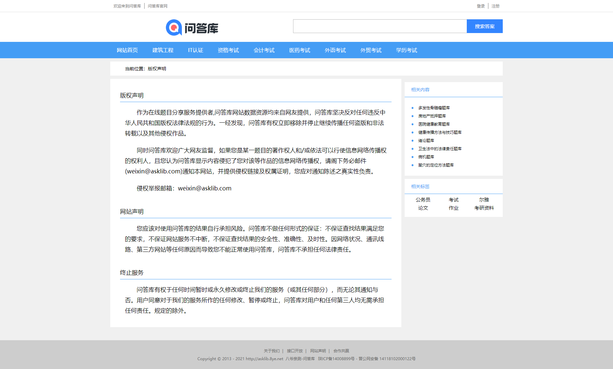The width and height of the screenshot is (613, 369).
Task: Open 网站首页 navigation item
Action: point(127,50)
